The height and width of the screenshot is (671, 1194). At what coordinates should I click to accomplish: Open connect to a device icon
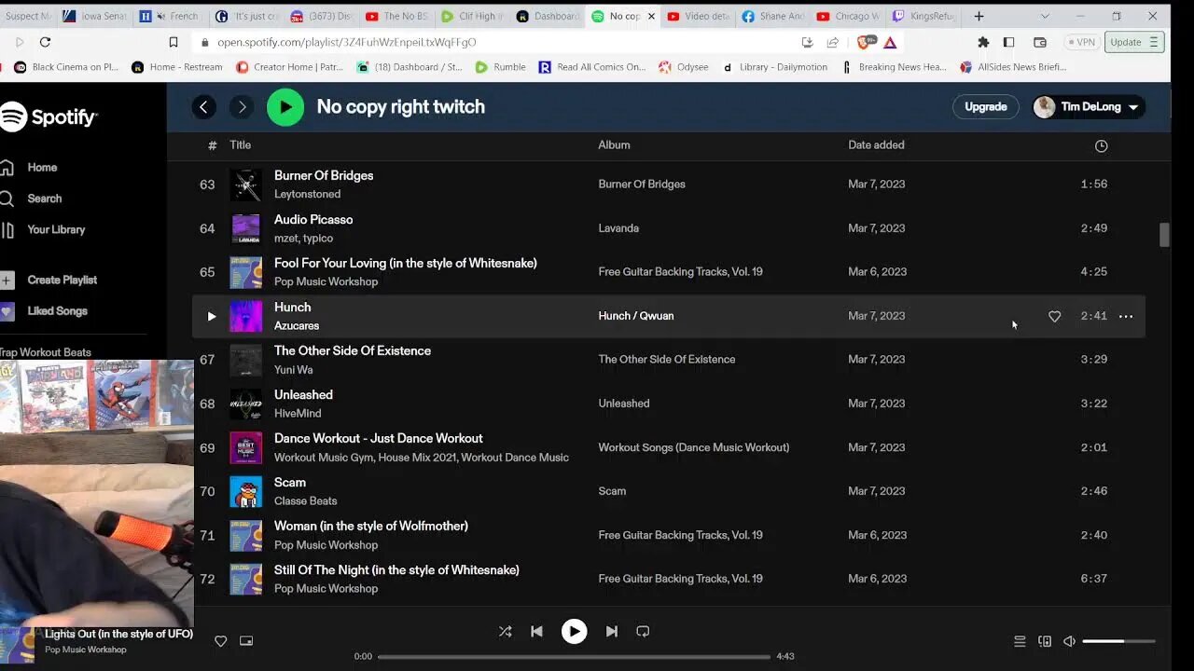pyautogui.click(x=1045, y=641)
